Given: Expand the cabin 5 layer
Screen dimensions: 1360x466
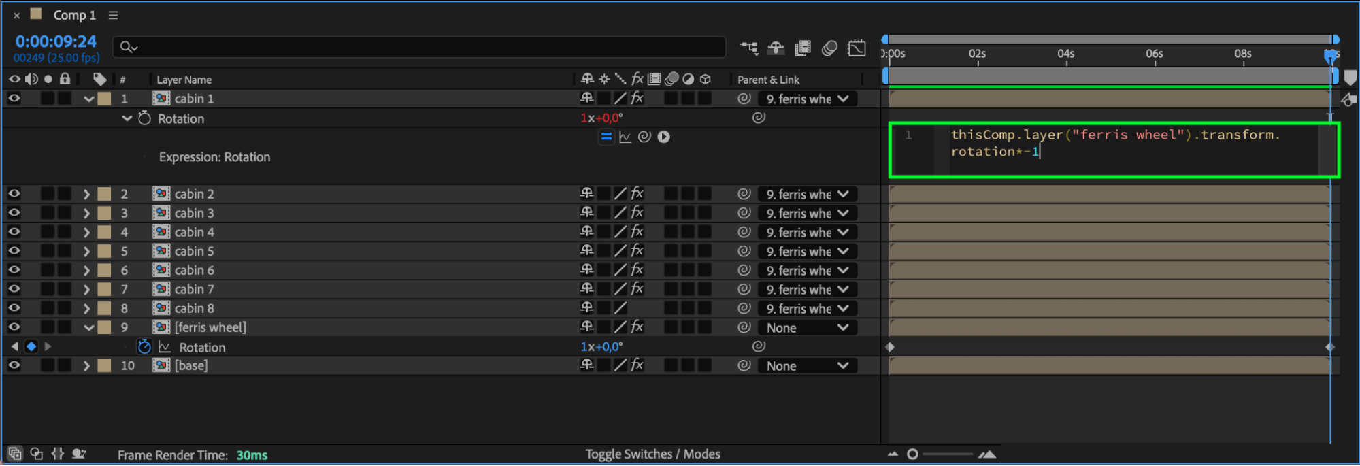Looking at the screenshot, I should [86, 251].
